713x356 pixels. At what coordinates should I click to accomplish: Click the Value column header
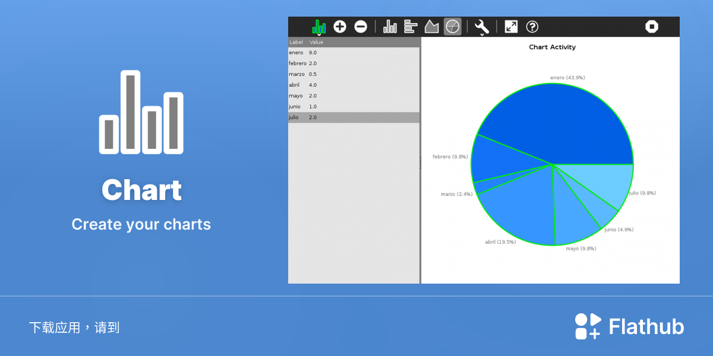pos(316,42)
